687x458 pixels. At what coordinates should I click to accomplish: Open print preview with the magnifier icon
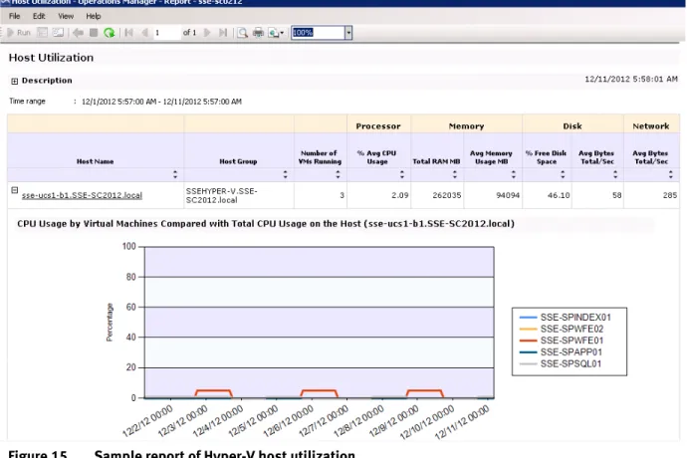point(242,33)
